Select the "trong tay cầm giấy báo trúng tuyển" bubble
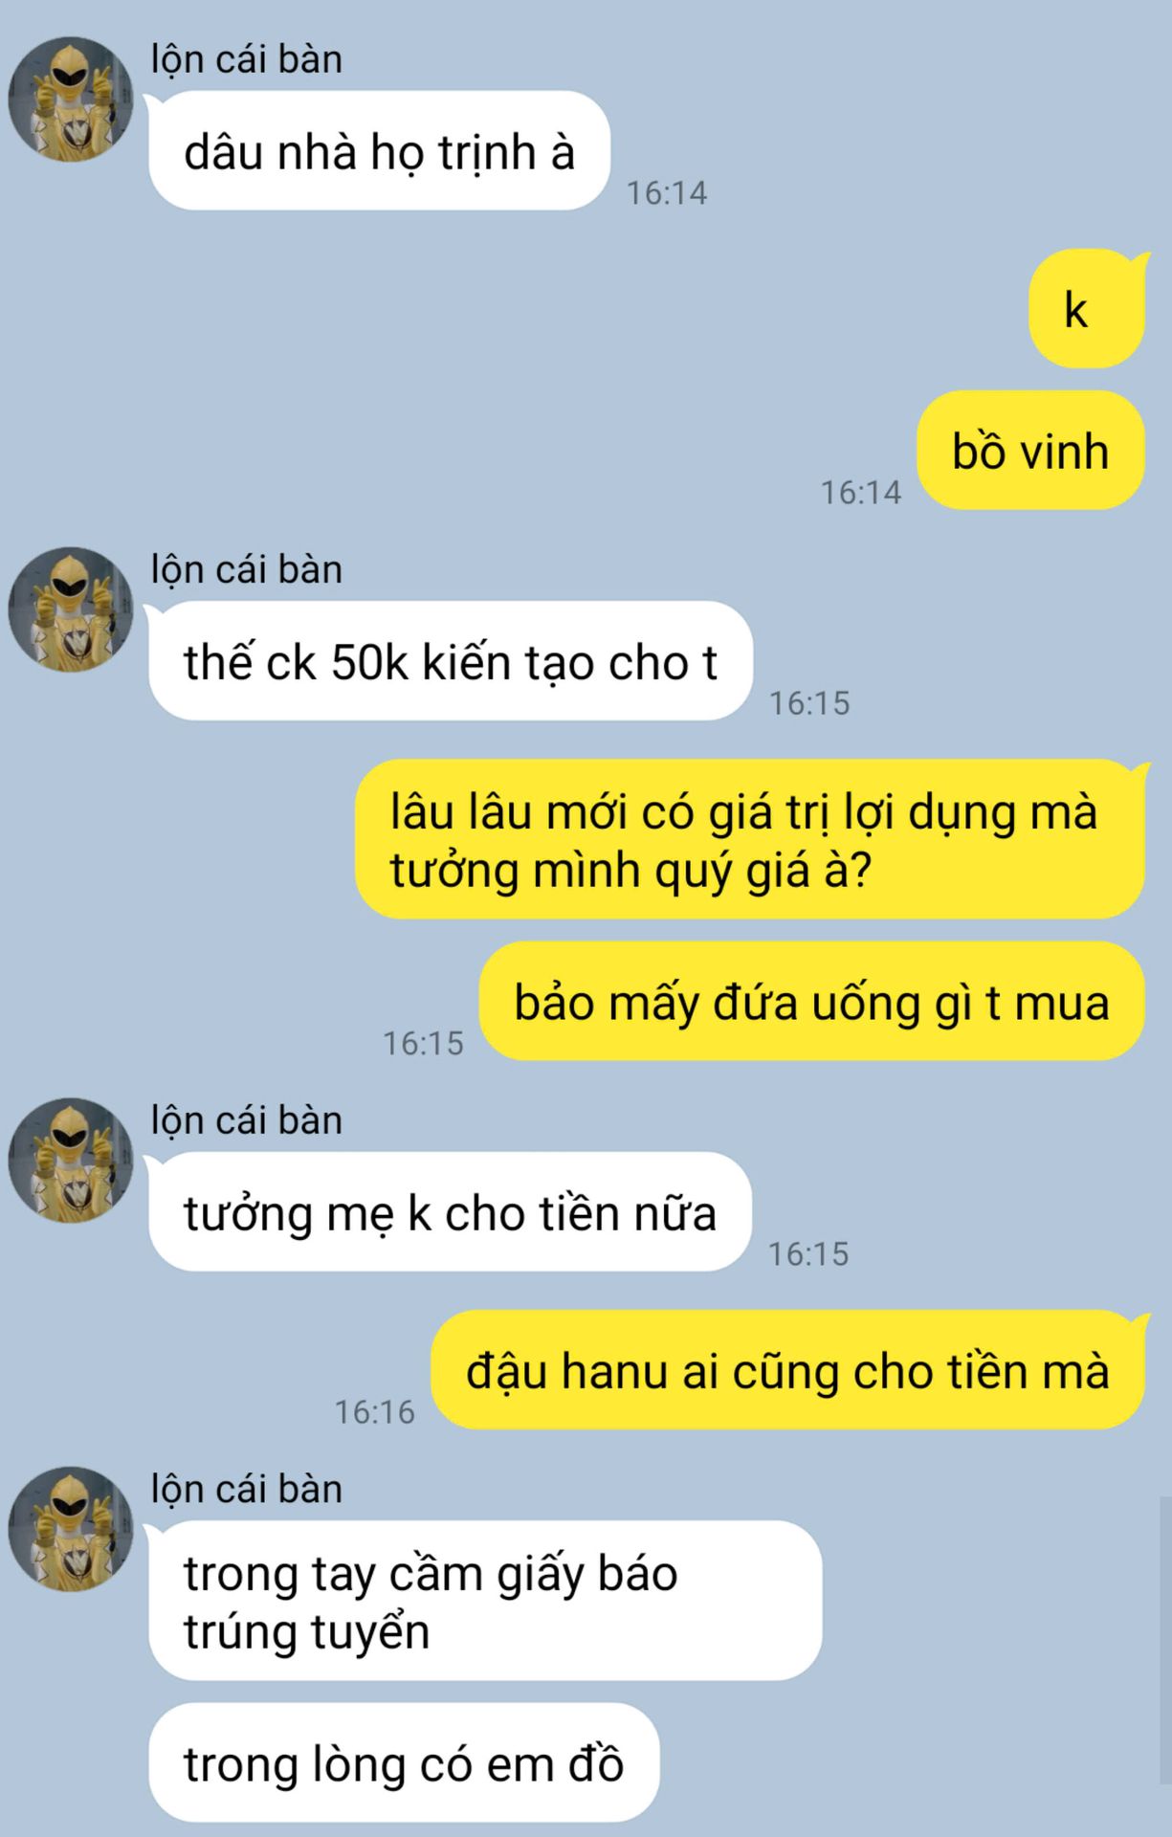This screenshot has width=1172, height=1837. pyautogui.click(x=485, y=1601)
